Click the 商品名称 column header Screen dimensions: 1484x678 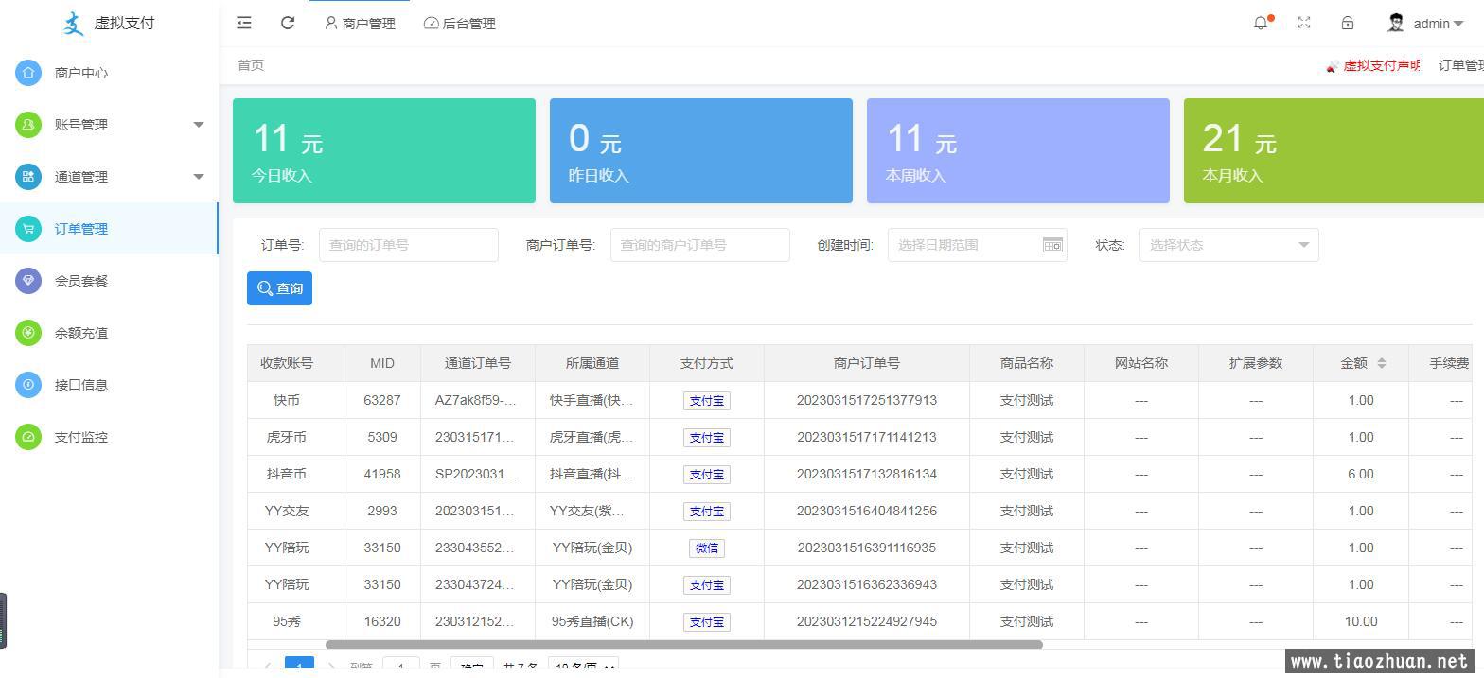tap(1027, 363)
